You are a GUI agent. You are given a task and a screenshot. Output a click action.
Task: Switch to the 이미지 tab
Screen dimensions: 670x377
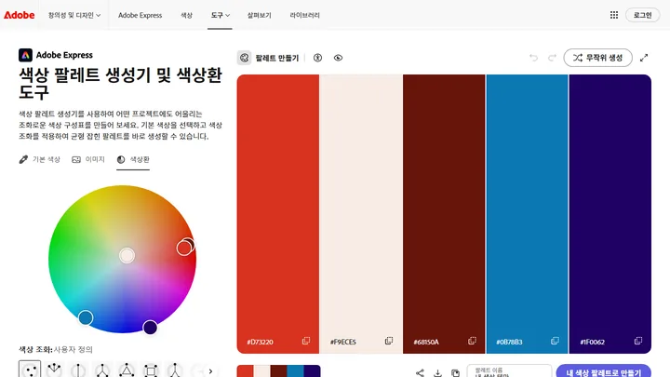[x=88, y=159]
